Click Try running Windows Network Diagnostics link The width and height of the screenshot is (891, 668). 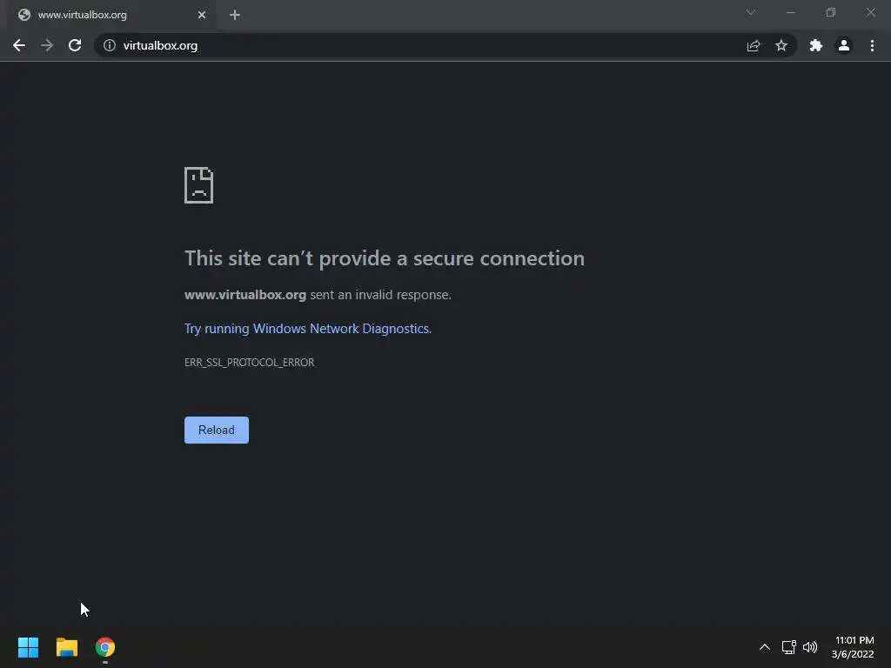tap(306, 329)
